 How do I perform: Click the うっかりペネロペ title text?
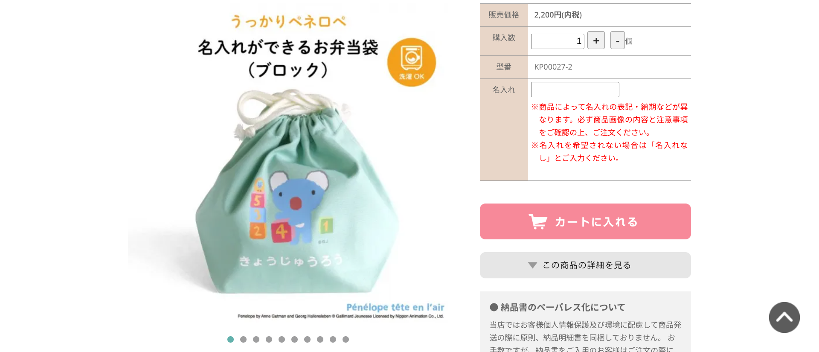[288, 21]
